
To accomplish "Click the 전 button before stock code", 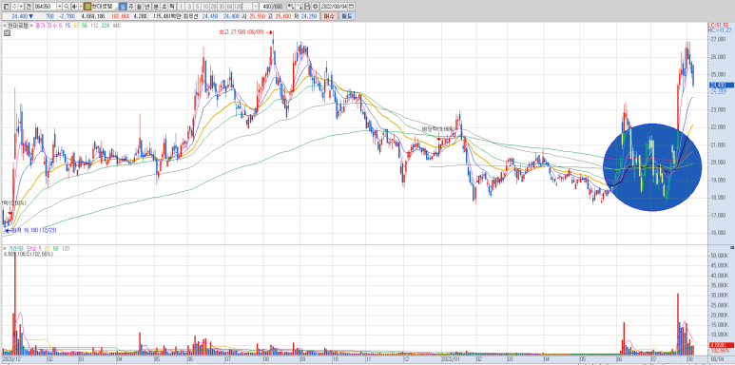I will pyautogui.click(x=29, y=7).
